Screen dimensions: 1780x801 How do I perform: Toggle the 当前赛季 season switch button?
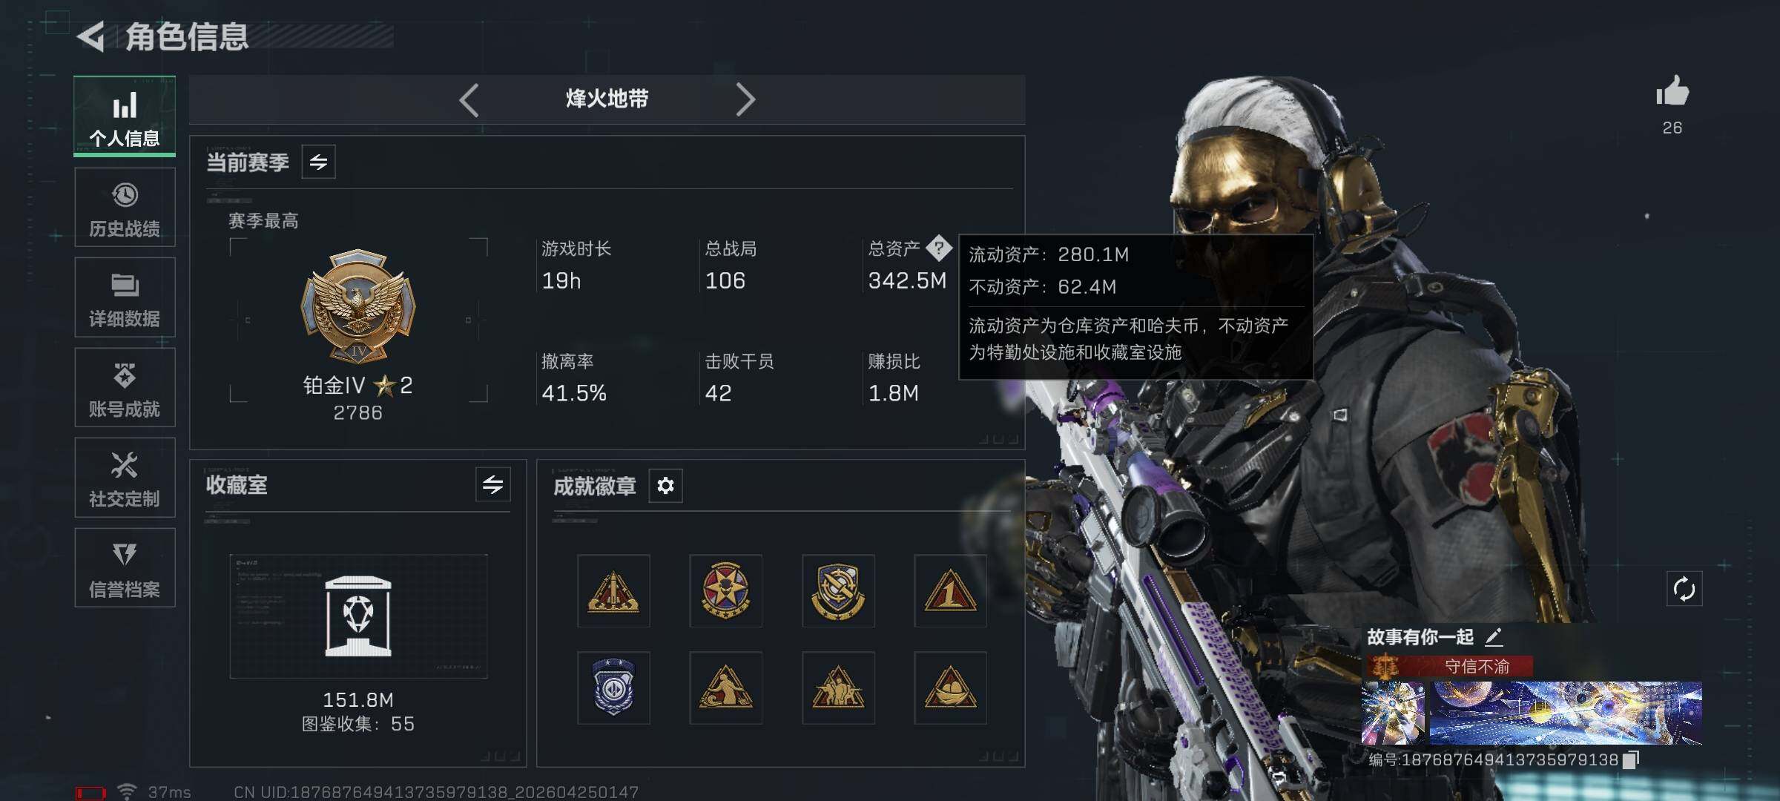tap(318, 162)
